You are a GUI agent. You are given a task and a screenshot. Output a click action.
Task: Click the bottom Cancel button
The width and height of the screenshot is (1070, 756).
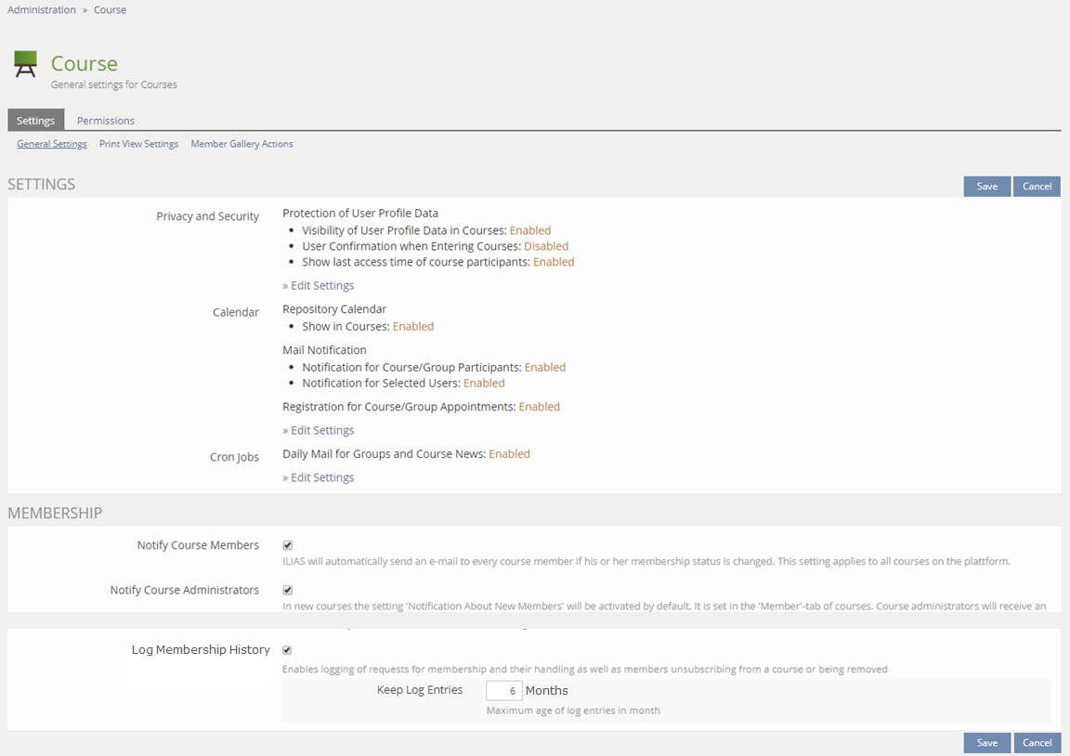pyautogui.click(x=1037, y=742)
